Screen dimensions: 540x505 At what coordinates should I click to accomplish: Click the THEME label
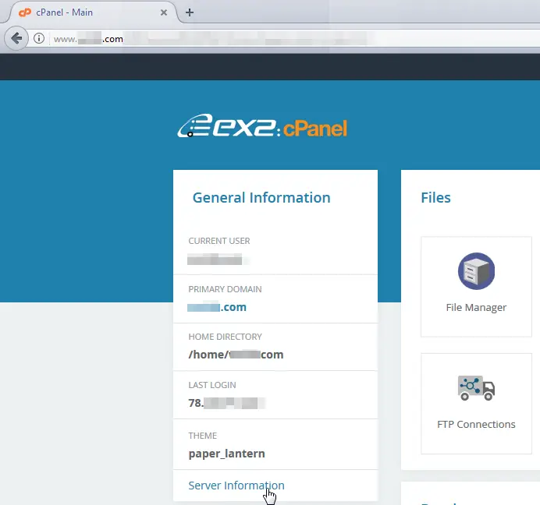click(x=203, y=436)
